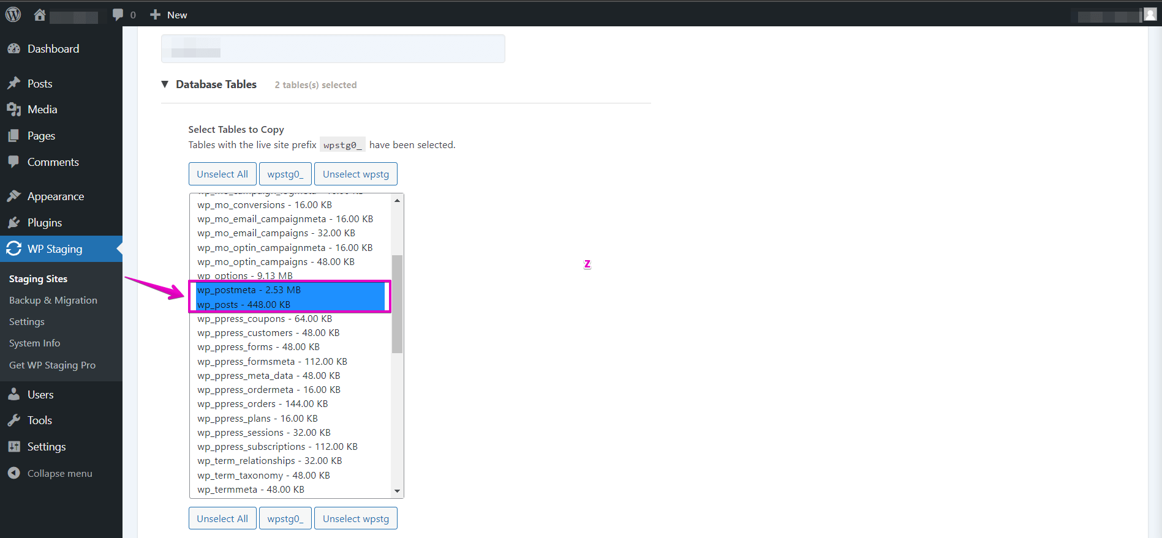
Task: Collapse the Database Tables section triangle
Action: coord(165,84)
